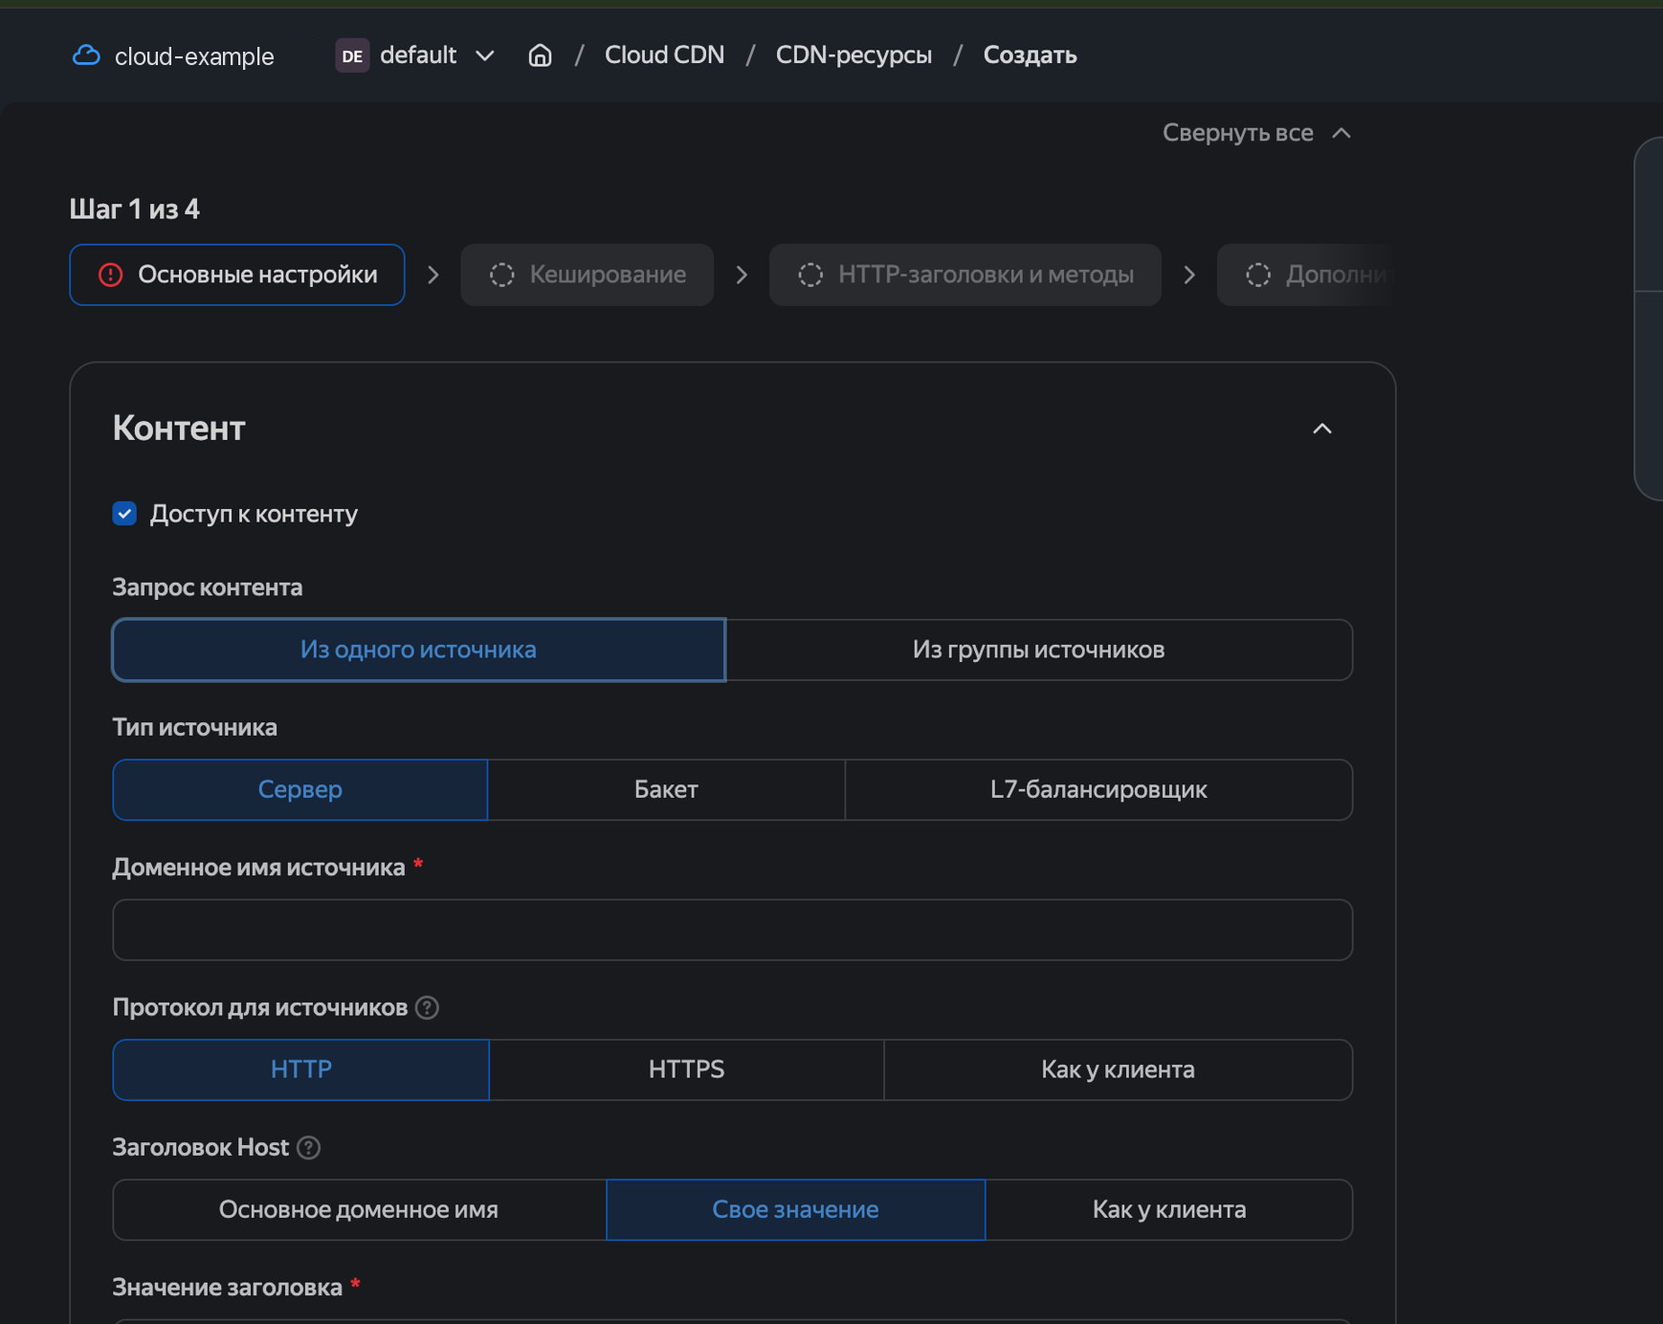This screenshot has height=1324, width=1663.
Task: Collapse the Контент section chevron
Action: coord(1322,429)
